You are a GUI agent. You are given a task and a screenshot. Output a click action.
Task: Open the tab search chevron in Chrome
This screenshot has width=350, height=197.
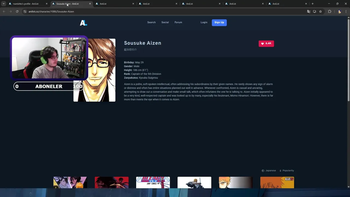pyautogui.click(x=4, y=4)
